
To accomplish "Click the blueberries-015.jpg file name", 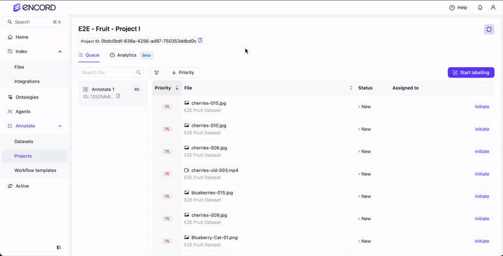I will [212, 193].
